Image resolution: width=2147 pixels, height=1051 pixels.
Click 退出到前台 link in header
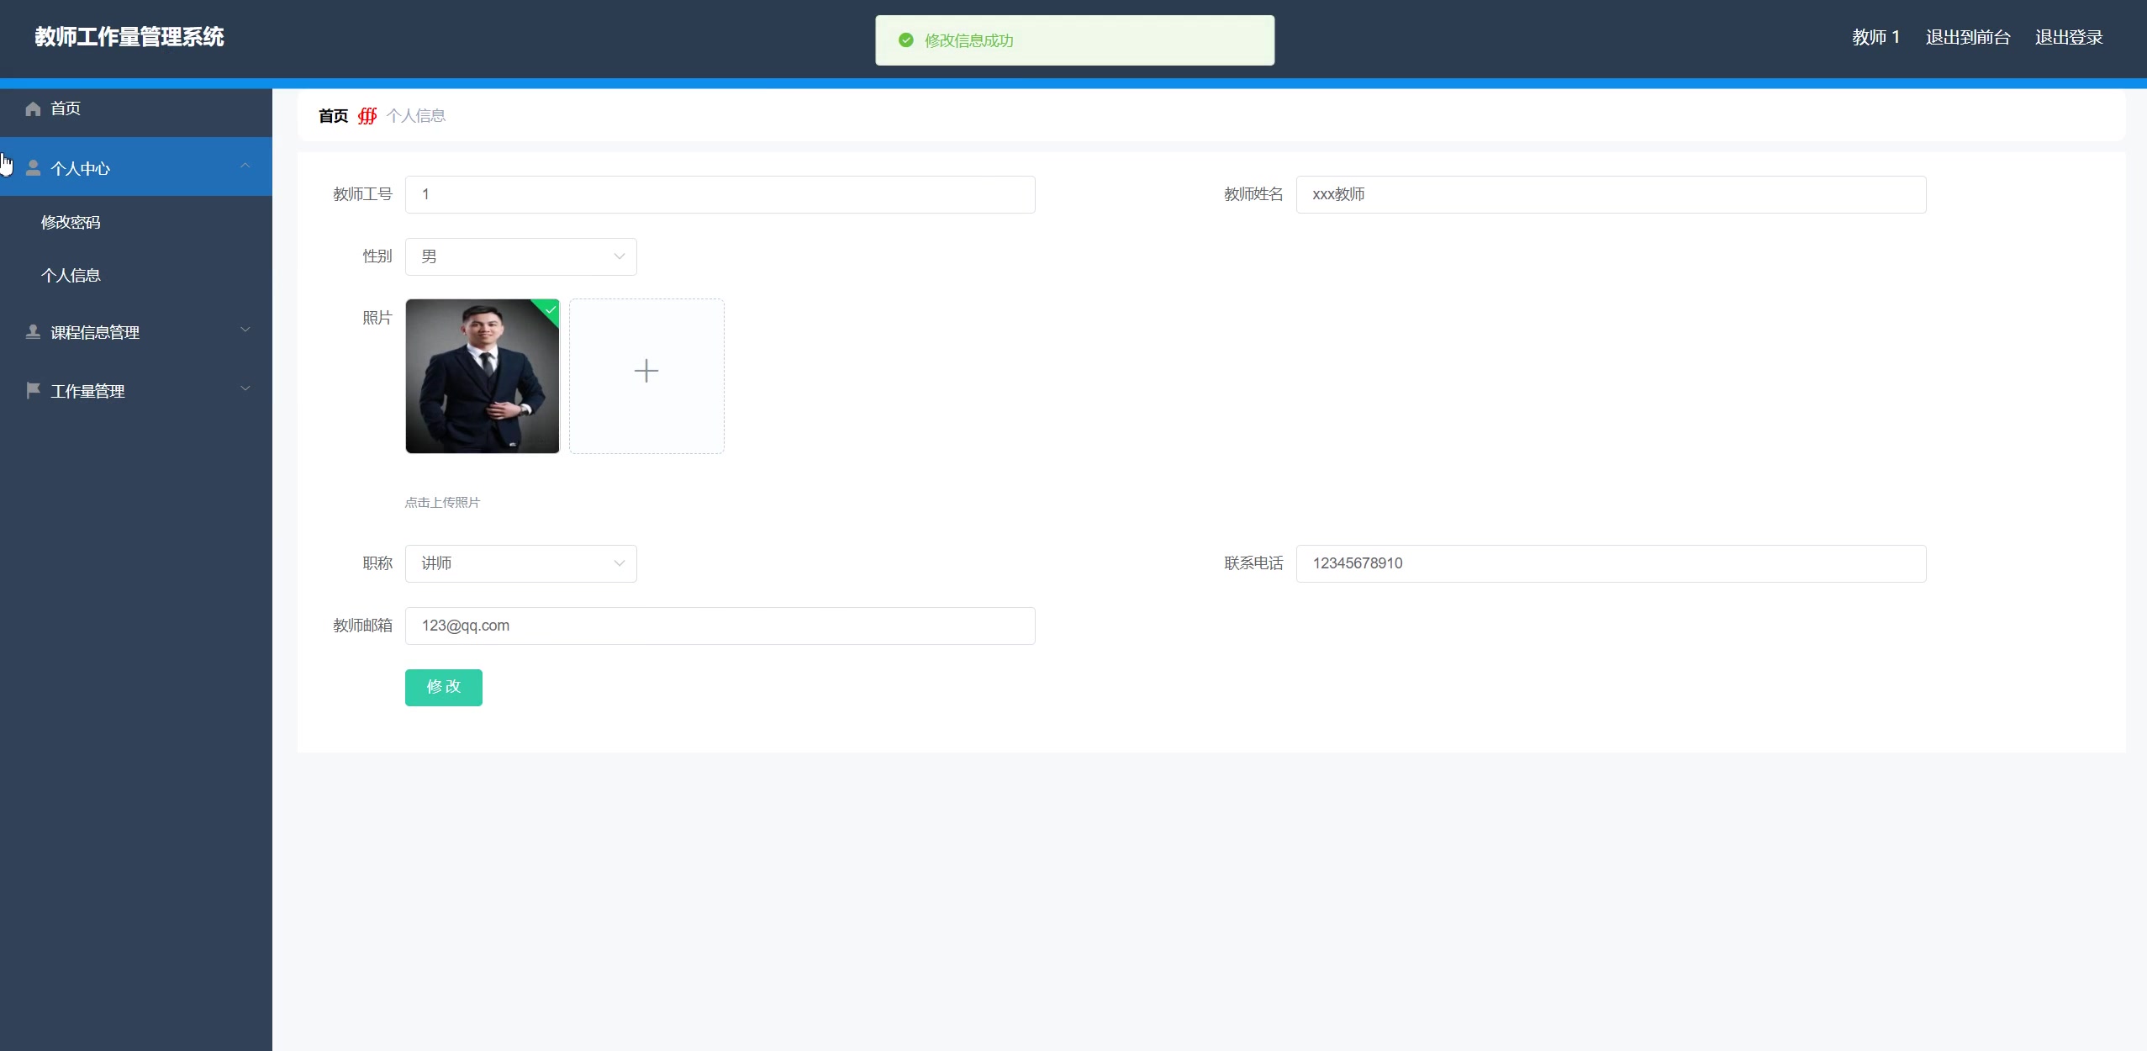tap(1967, 37)
